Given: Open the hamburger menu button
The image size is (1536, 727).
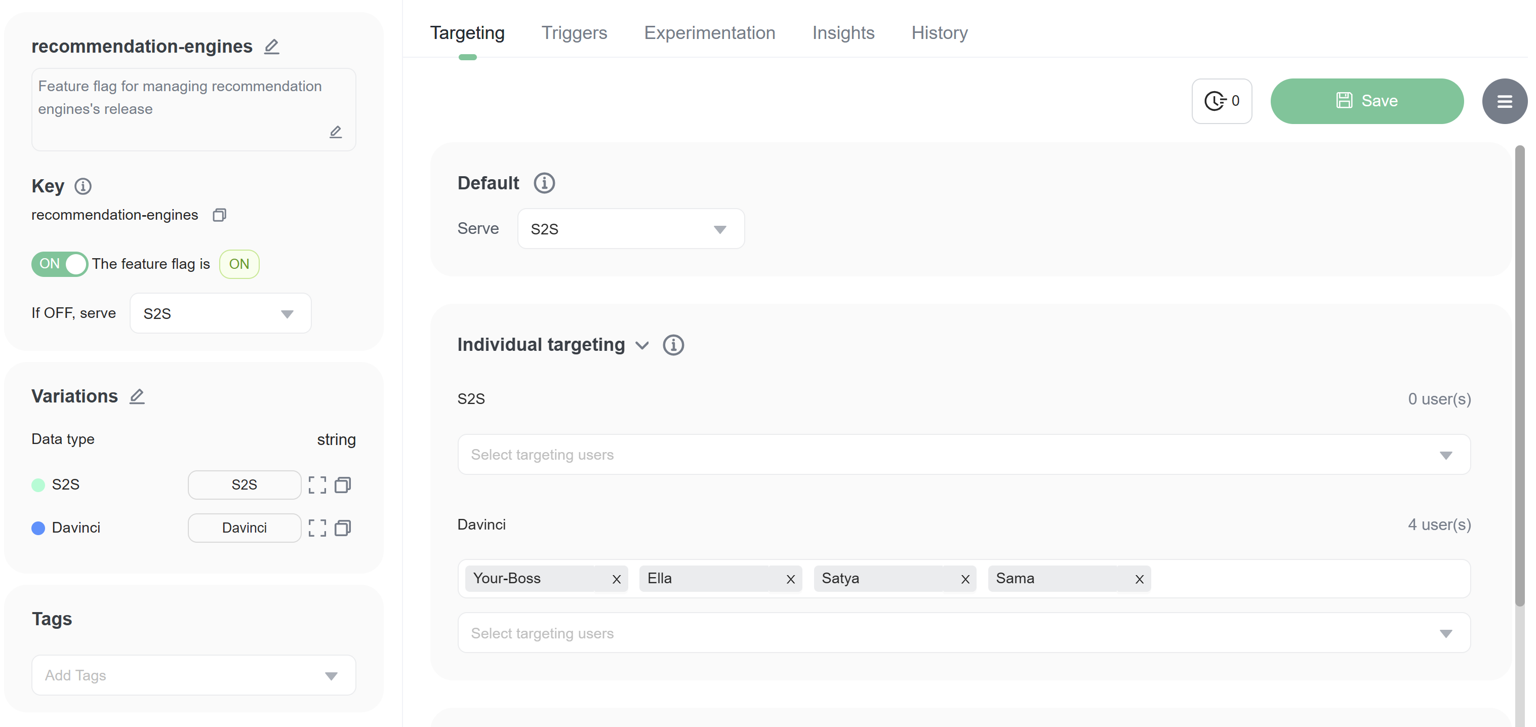Looking at the screenshot, I should coord(1505,101).
